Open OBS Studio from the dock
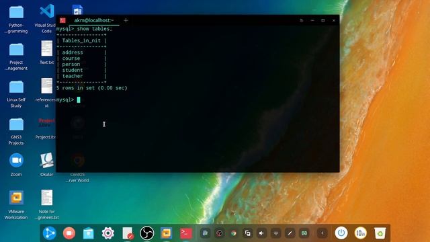The width and height of the screenshot is (430, 242). tap(147, 233)
